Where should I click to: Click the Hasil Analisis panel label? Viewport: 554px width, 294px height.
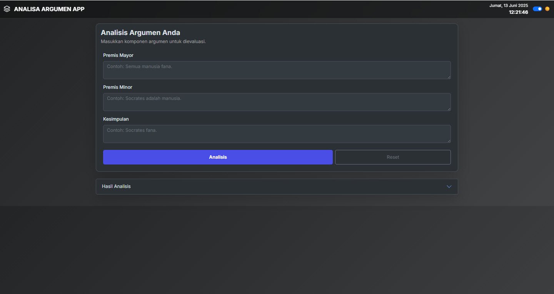click(116, 186)
